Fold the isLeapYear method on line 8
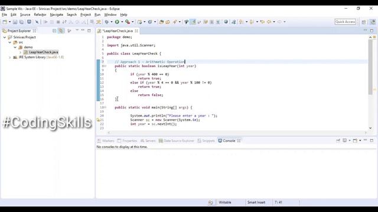This screenshot has height=212, width=378. (x=105, y=66)
